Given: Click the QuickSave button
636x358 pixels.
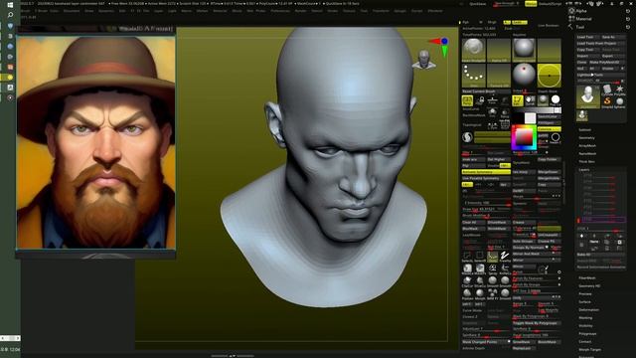Looking at the screenshot, I should pos(478,4).
